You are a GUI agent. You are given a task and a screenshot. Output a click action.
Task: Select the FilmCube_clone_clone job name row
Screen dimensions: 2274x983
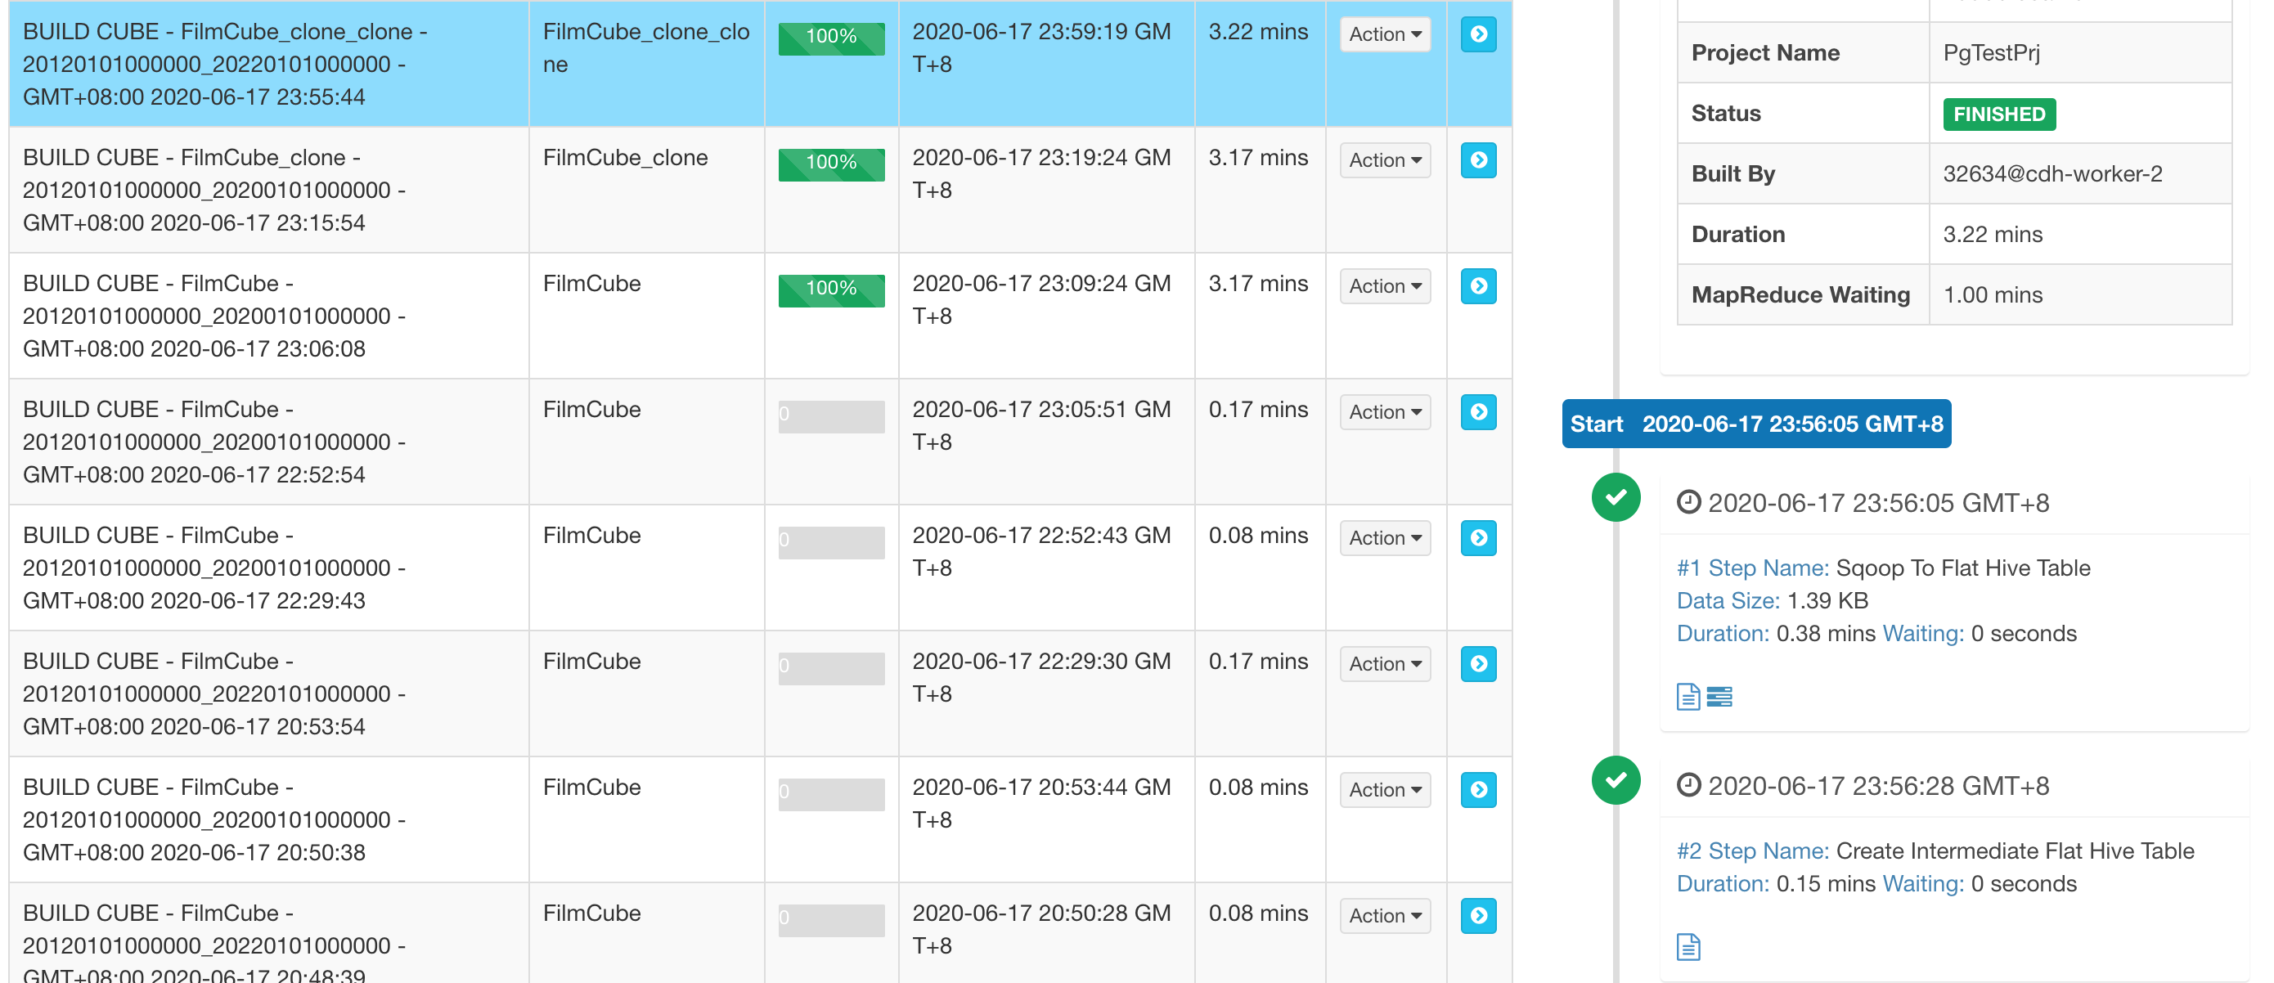click(x=225, y=64)
